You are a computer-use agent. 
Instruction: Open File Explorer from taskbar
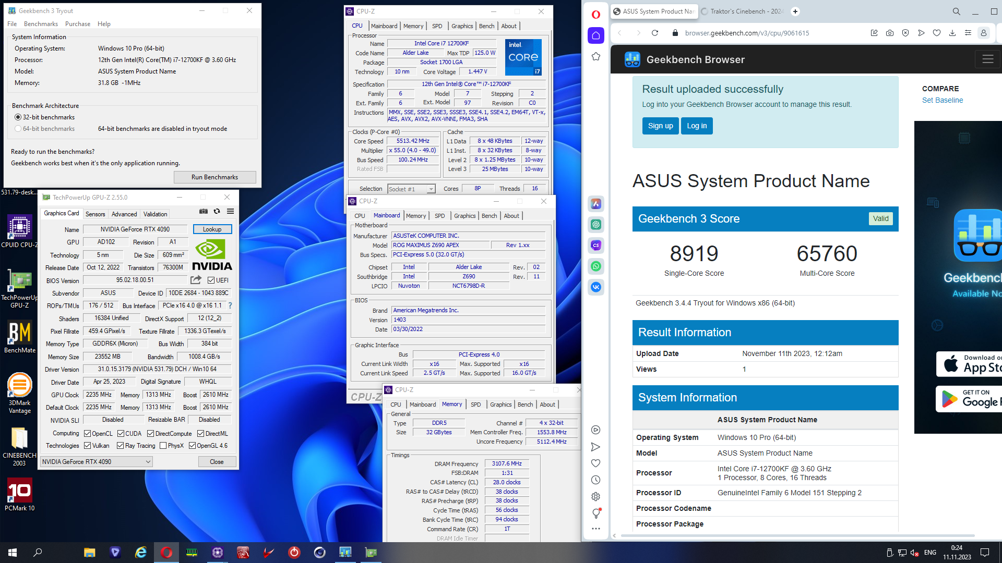pos(90,553)
